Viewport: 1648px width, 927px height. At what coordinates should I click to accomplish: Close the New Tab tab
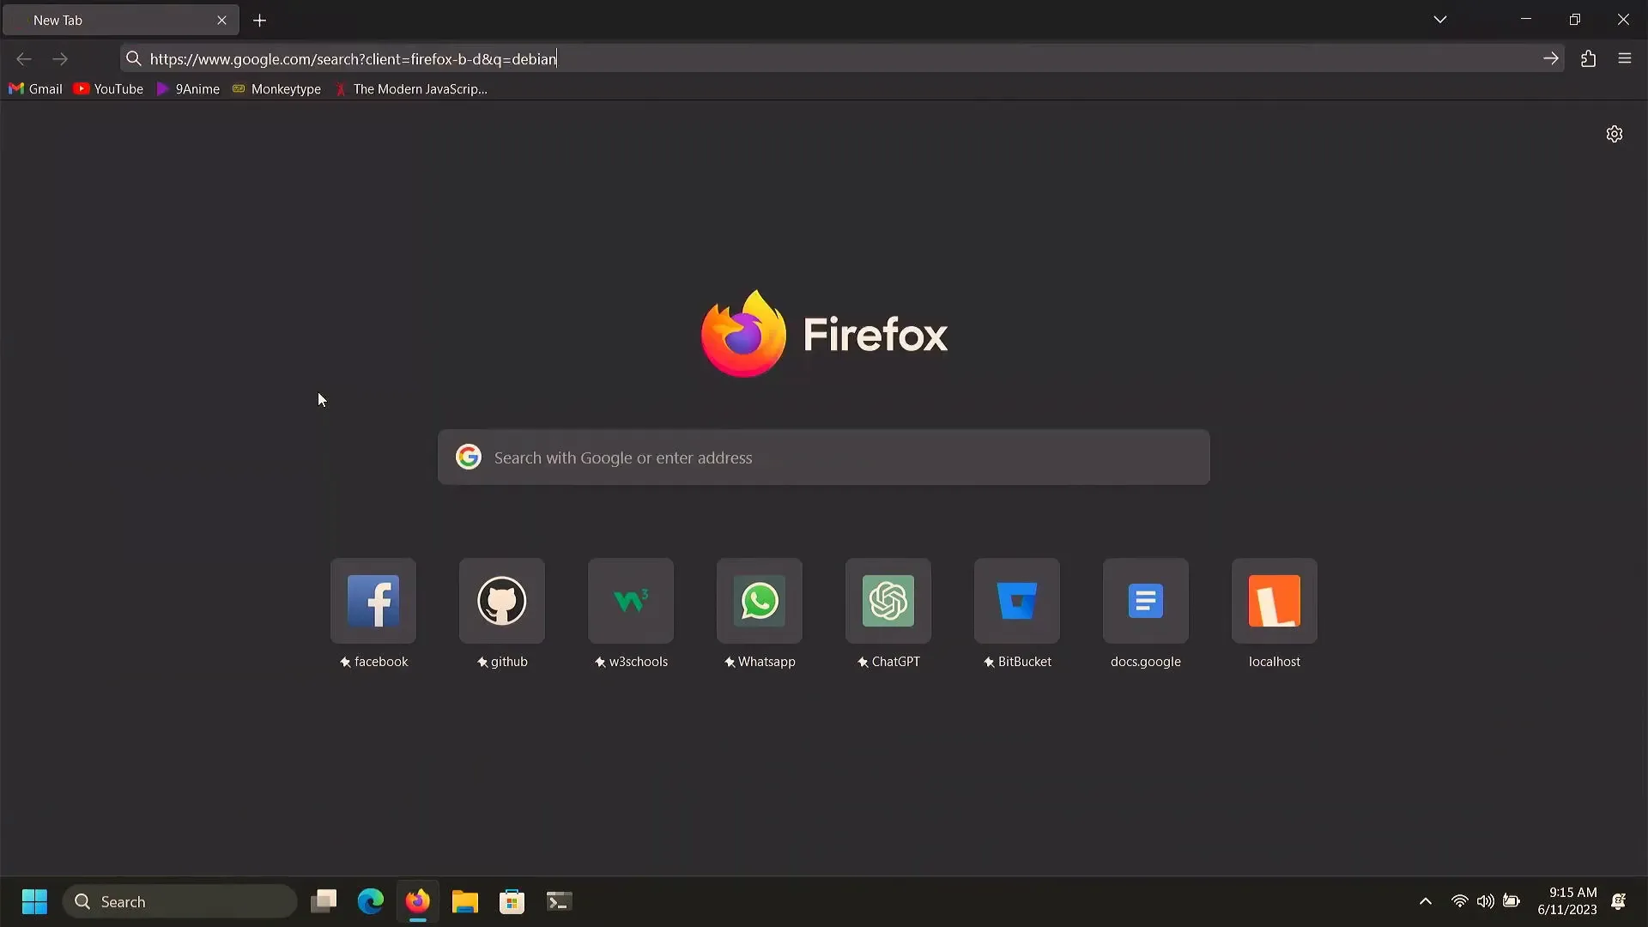[x=222, y=20]
